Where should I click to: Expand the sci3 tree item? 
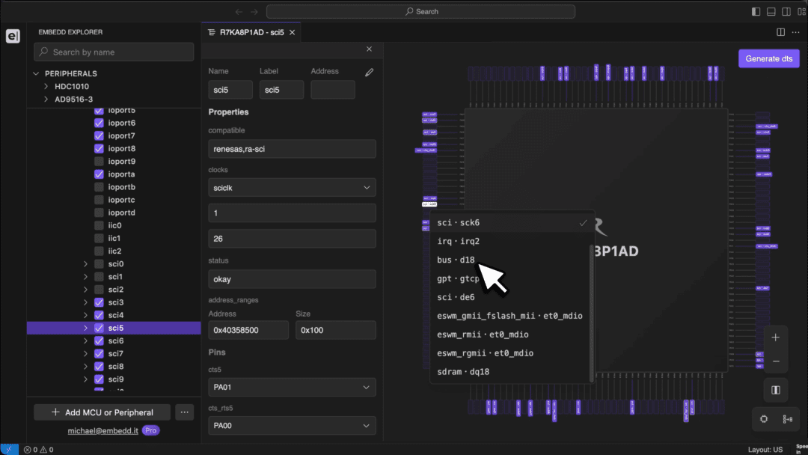[86, 302]
